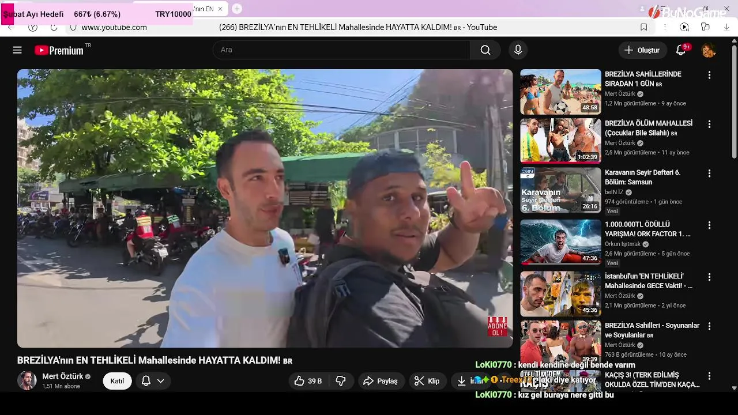Open options menu for KAÇIŞ 3 video
Image resolution: width=738 pixels, height=415 pixels.
[709, 375]
